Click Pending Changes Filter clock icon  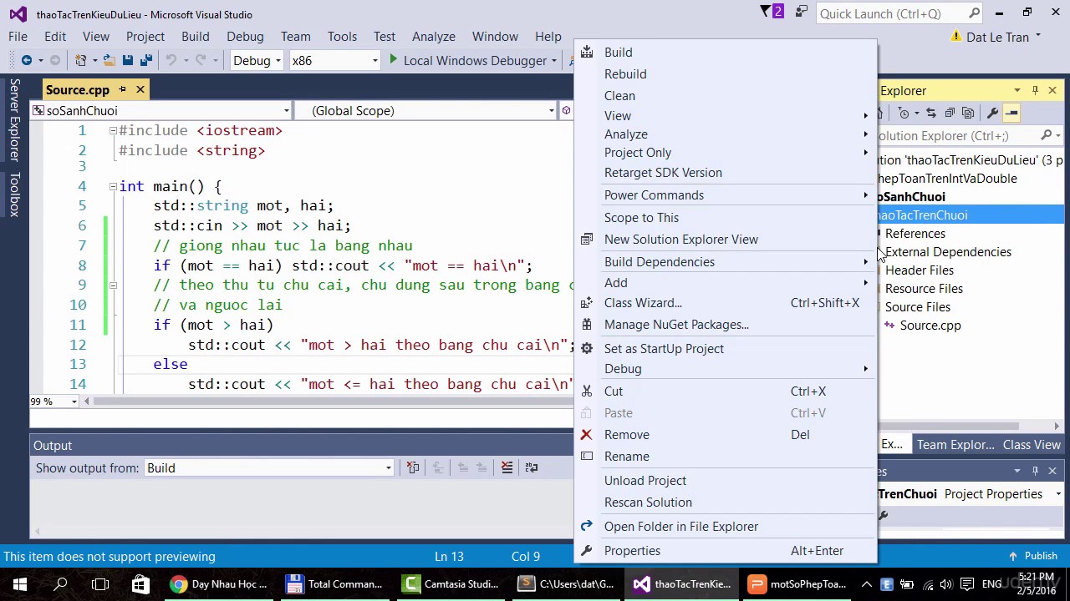(904, 113)
